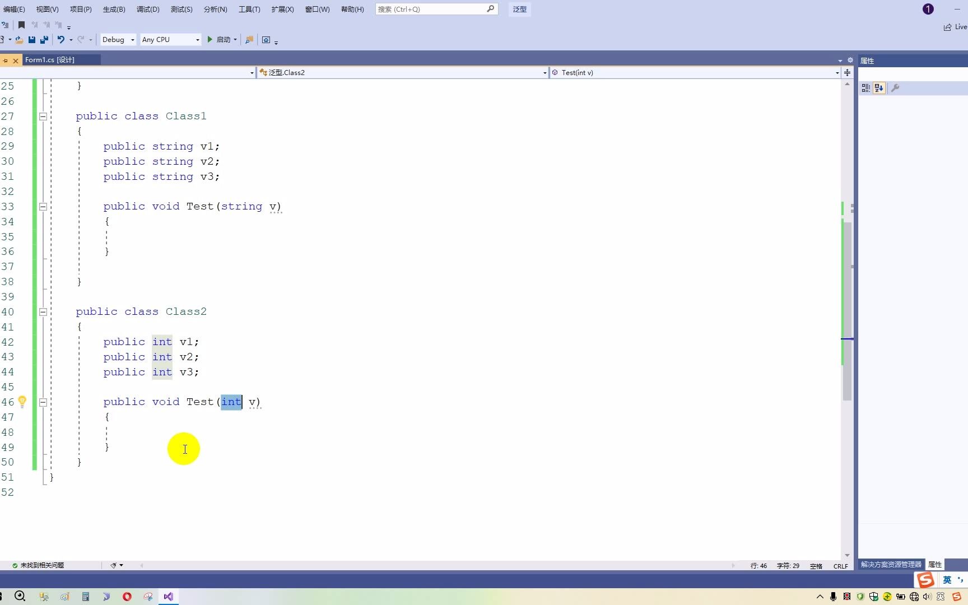The height and width of the screenshot is (605, 968).
Task: Click the 空格 indentation indicator
Action: click(x=816, y=566)
